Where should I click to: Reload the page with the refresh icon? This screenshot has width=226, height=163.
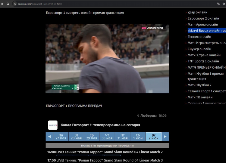2,4
